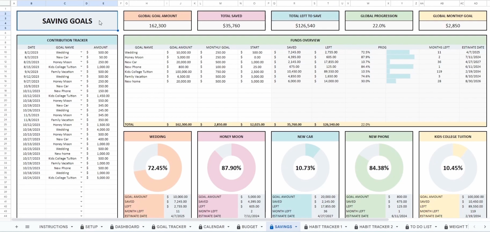Select the 162,300 global goal amount cell
The image size is (490, 232).
point(157,26)
